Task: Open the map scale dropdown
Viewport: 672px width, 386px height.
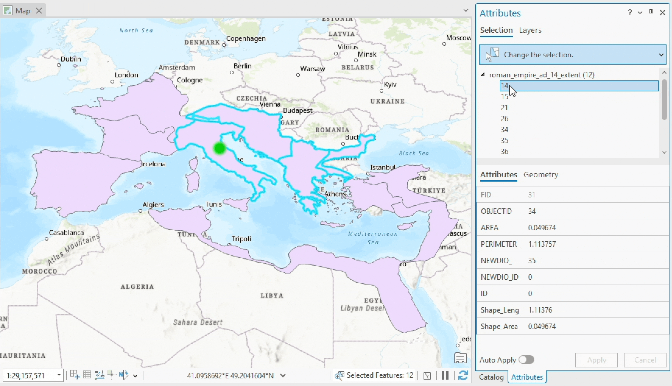Action: (x=59, y=375)
